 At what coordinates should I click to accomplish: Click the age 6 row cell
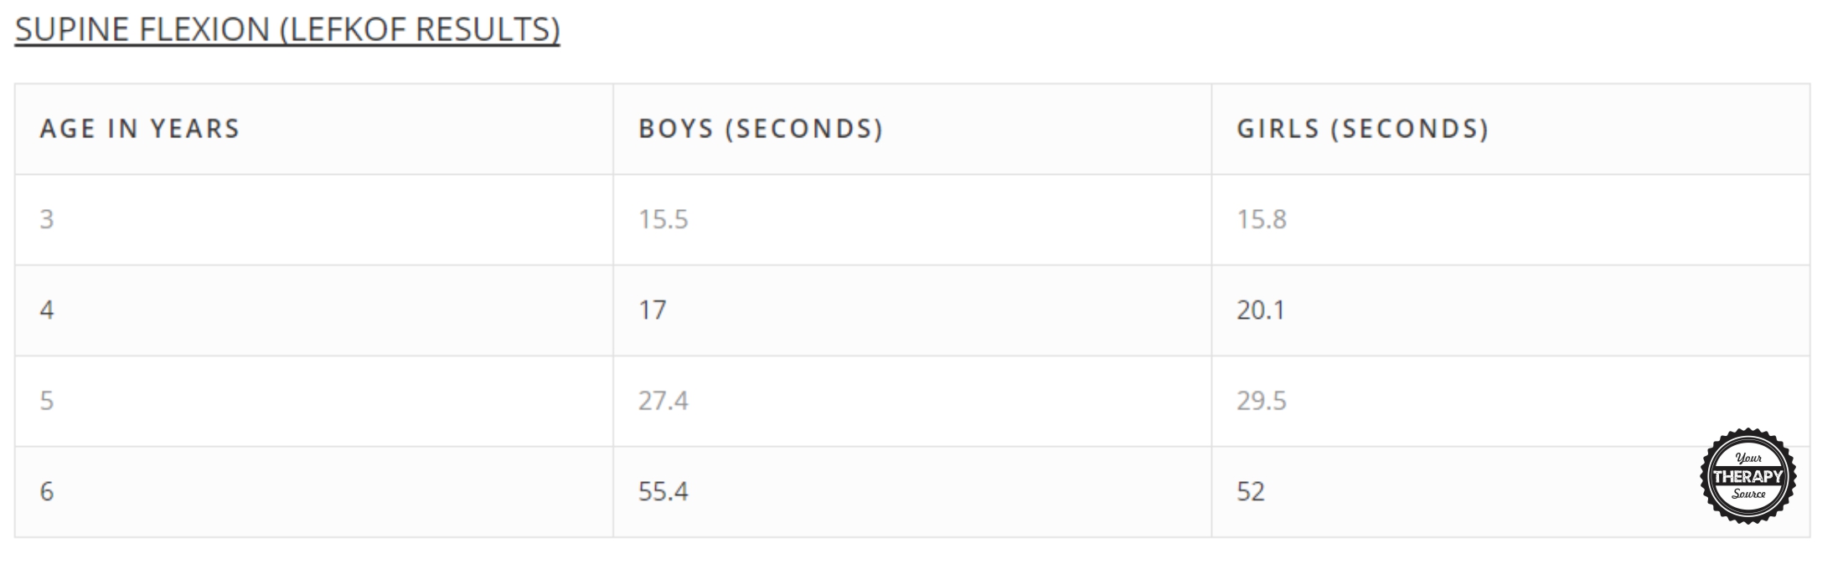(47, 491)
